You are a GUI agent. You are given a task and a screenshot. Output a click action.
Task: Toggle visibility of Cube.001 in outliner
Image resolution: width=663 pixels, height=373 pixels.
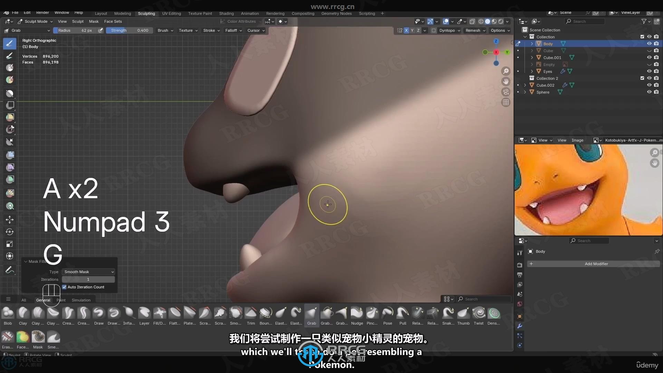(x=649, y=57)
